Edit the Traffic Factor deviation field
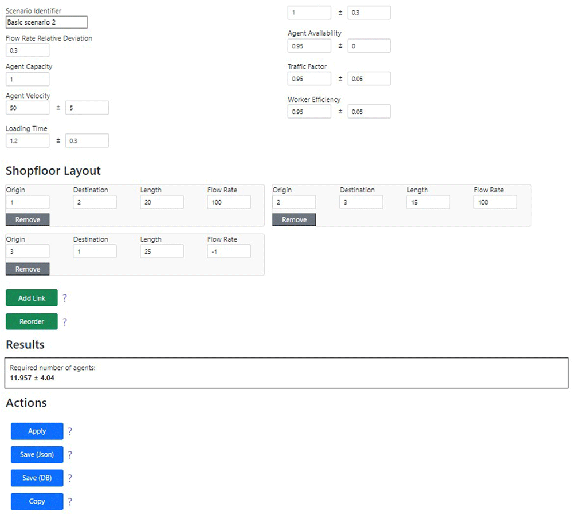Screen dimensions: 573x515 click(x=369, y=78)
